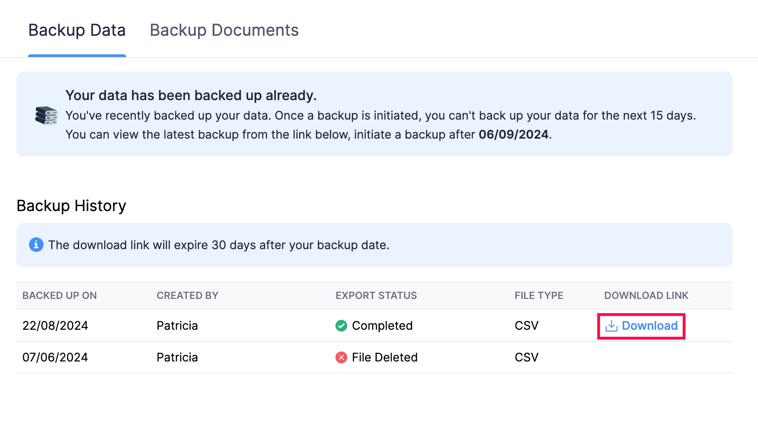Click the Backup History section heading
The height and width of the screenshot is (443, 758).
71,206
